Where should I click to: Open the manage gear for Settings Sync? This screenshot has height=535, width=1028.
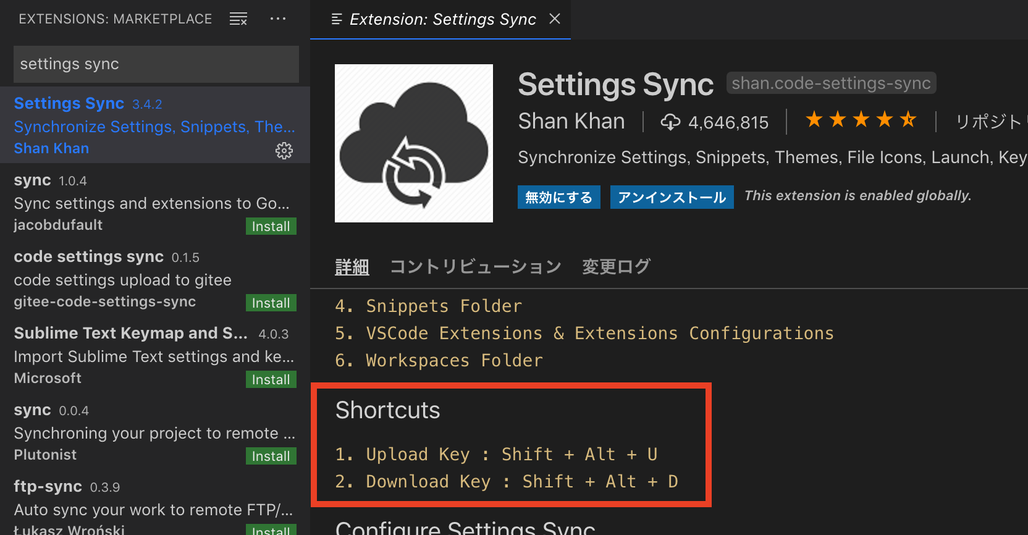pyautogui.click(x=284, y=151)
